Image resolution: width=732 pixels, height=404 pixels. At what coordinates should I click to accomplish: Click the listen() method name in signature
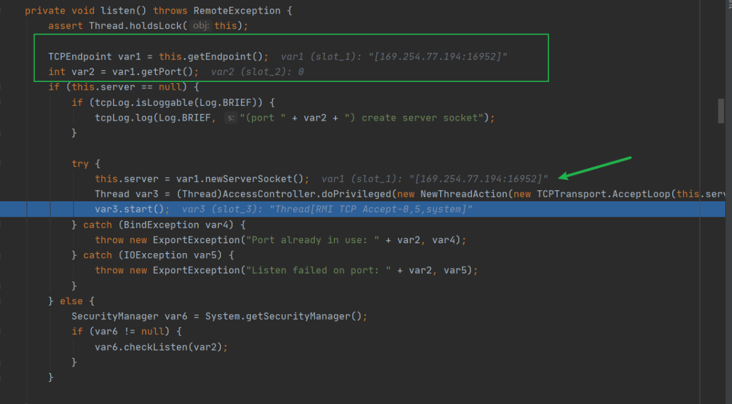coord(124,10)
